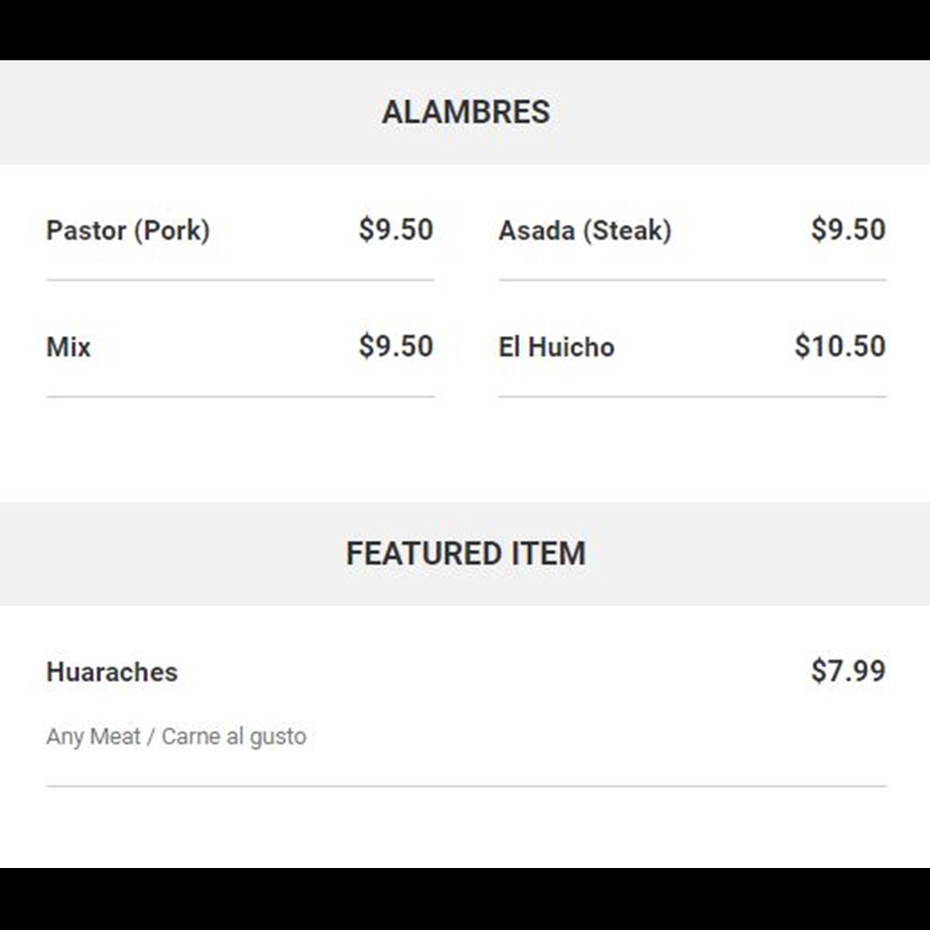Click the $9.50 price next to Mix
Image resolution: width=930 pixels, height=930 pixels.
[396, 346]
